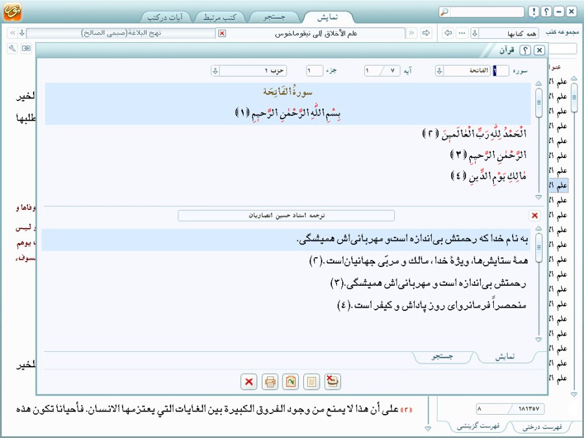The image size is (584, 438).
Task: Switch to the کتب مرتبط tab
Action: pyautogui.click(x=220, y=17)
